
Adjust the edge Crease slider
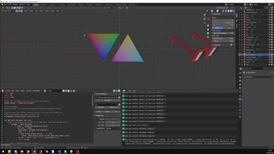[x=223, y=41]
